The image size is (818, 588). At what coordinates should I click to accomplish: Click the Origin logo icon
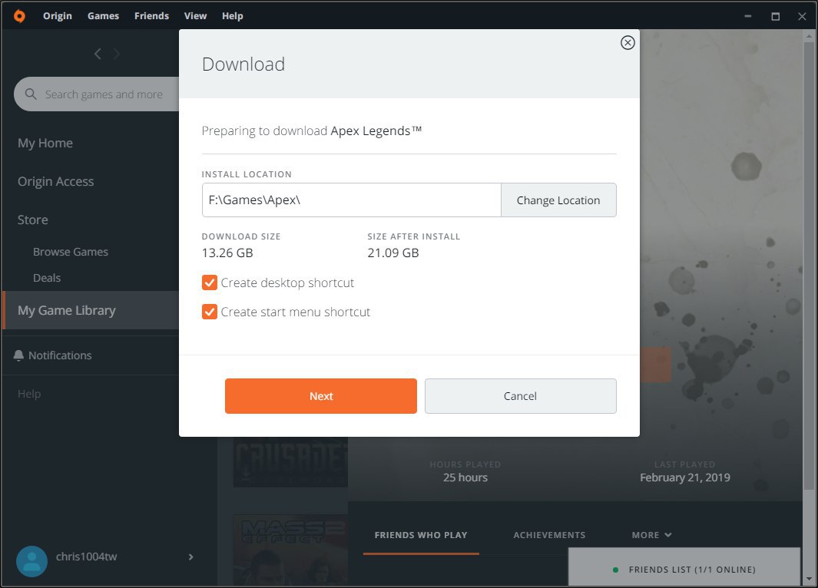tap(19, 16)
